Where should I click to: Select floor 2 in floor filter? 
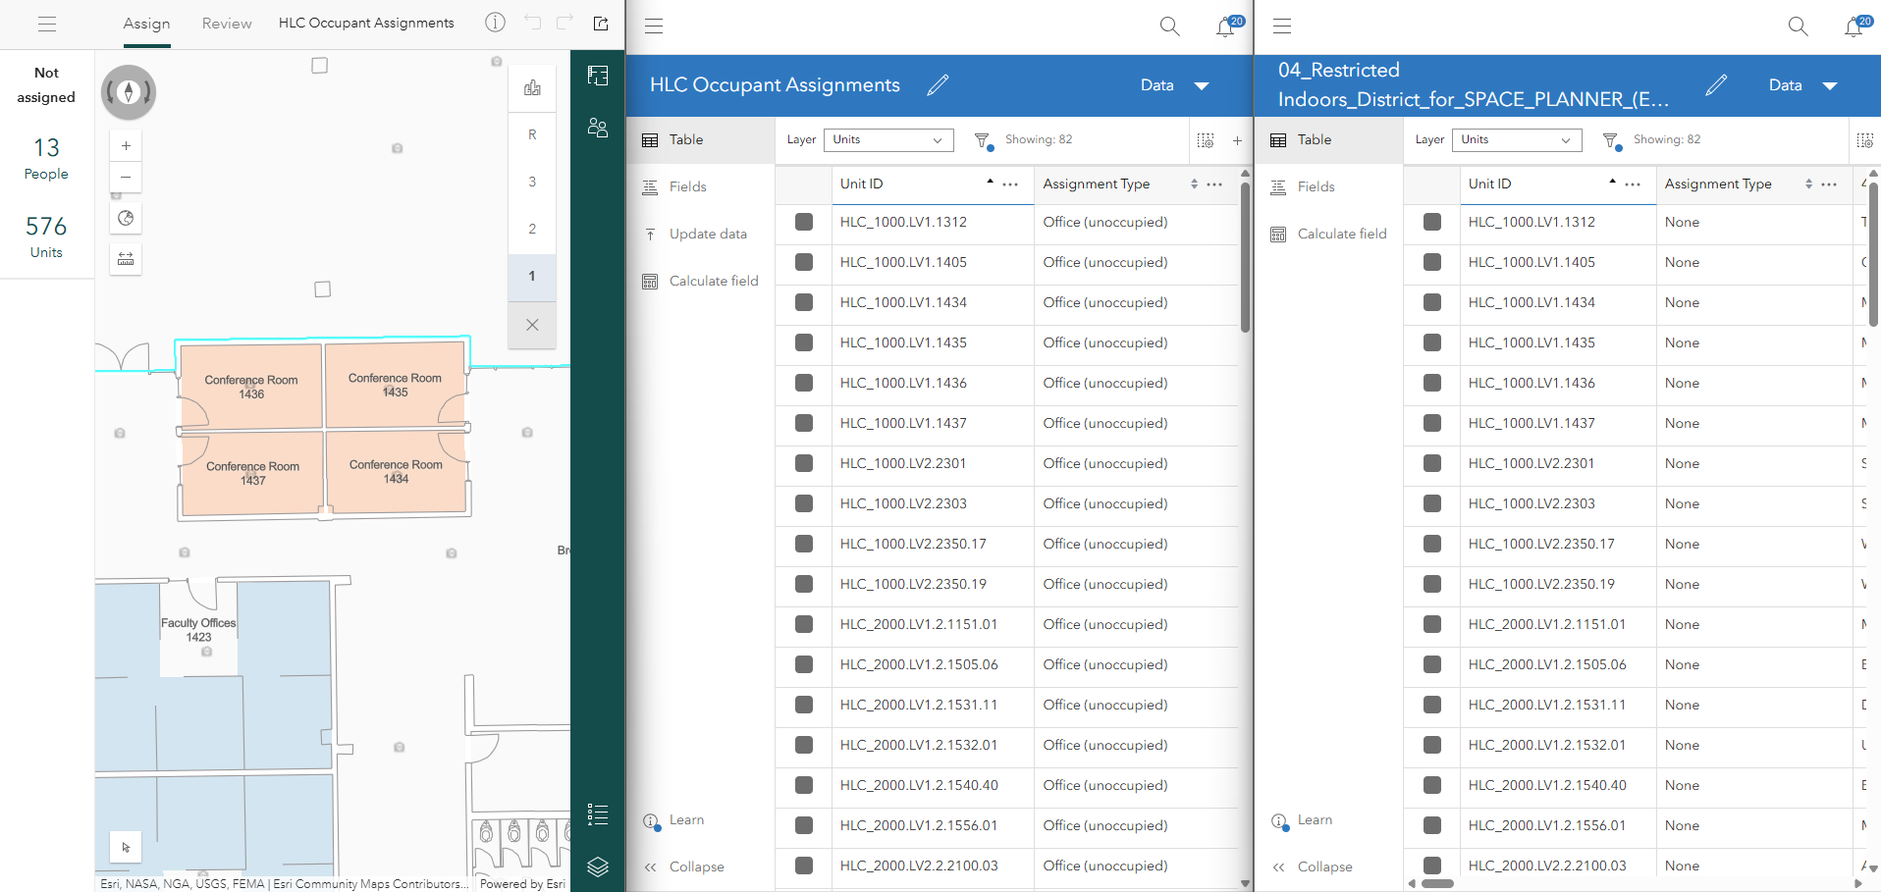[x=532, y=229]
